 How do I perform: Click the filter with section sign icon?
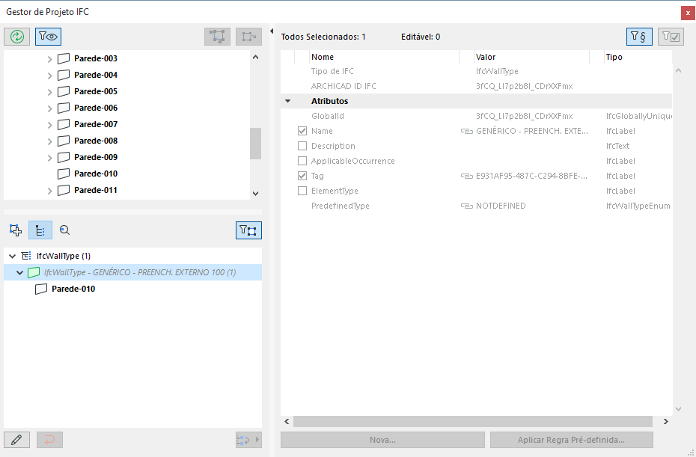coord(639,36)
